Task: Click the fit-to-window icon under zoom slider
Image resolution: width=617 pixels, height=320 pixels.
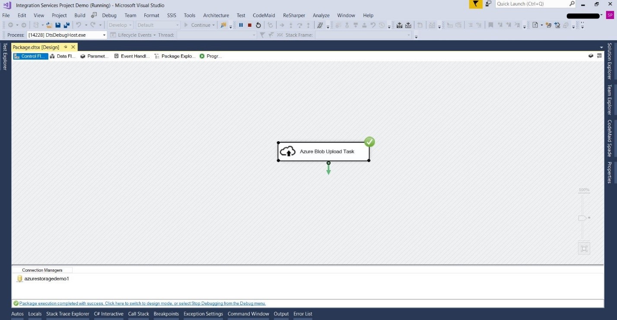Action: tap(584, 248)
